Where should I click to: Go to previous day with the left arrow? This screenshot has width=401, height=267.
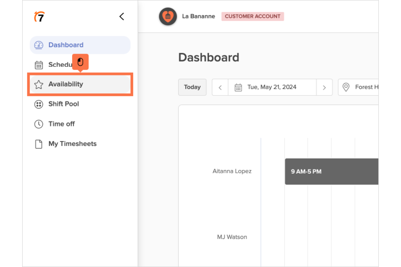(220, 87)
